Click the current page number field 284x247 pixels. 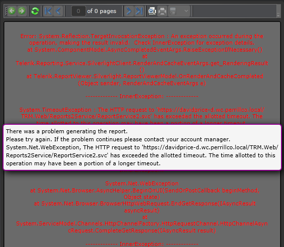(79, 11)
